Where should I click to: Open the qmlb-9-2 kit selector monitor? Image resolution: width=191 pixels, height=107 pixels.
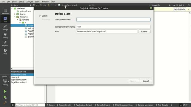pos(5,81)
